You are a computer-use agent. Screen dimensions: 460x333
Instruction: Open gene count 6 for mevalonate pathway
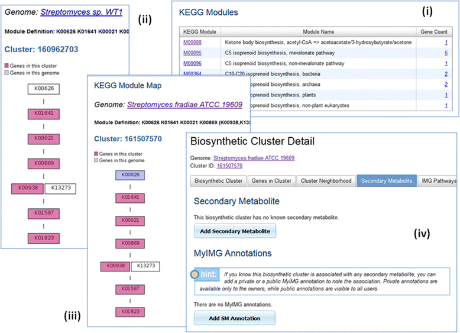(x=446, y=53)
